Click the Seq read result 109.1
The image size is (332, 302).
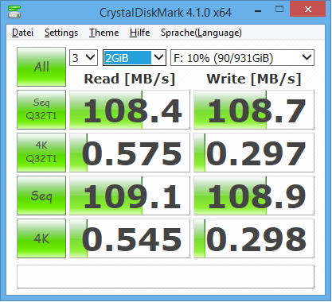[130, 196]
